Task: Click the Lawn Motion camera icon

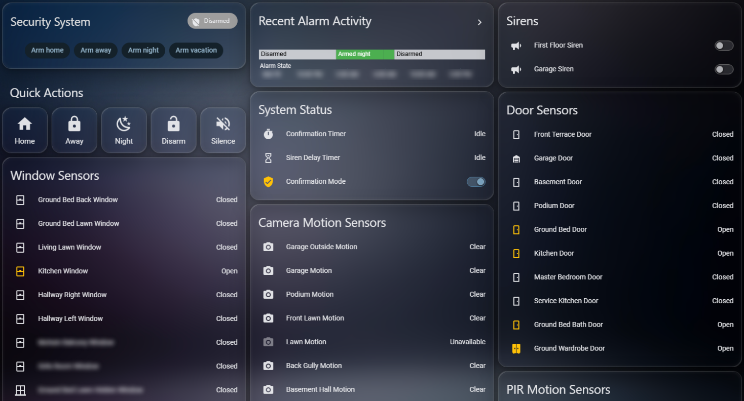Action: tap(269, 342)
